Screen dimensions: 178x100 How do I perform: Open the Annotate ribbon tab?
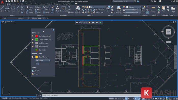(21, 4)
